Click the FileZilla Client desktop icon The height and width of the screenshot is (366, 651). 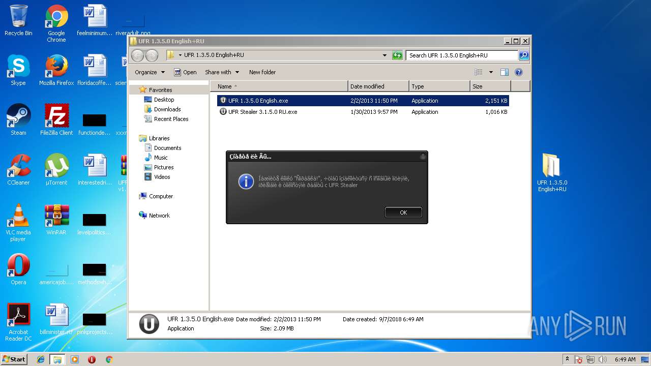(56, 120)
